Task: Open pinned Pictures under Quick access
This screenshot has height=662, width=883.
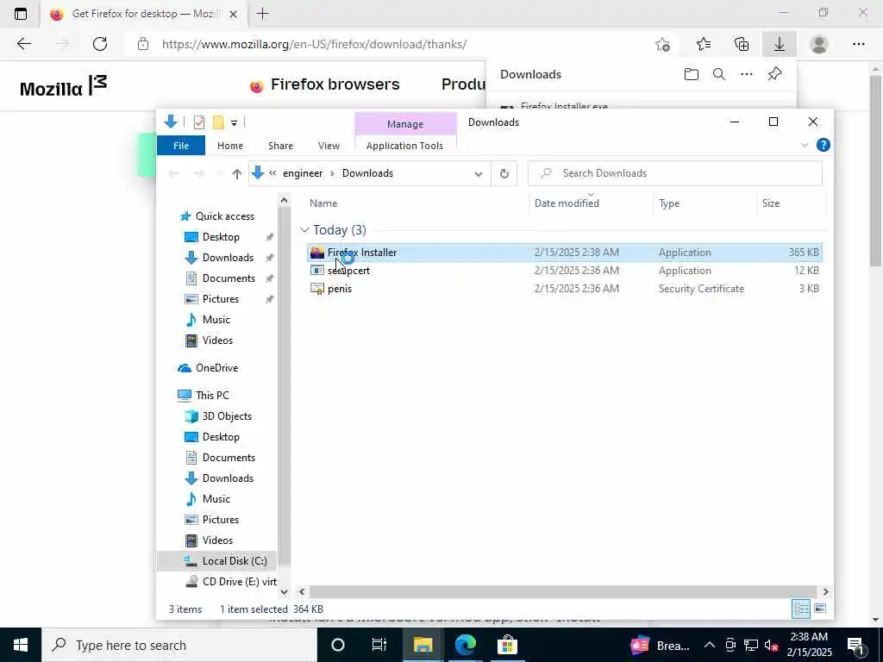Action: click(x=220, y=299)
